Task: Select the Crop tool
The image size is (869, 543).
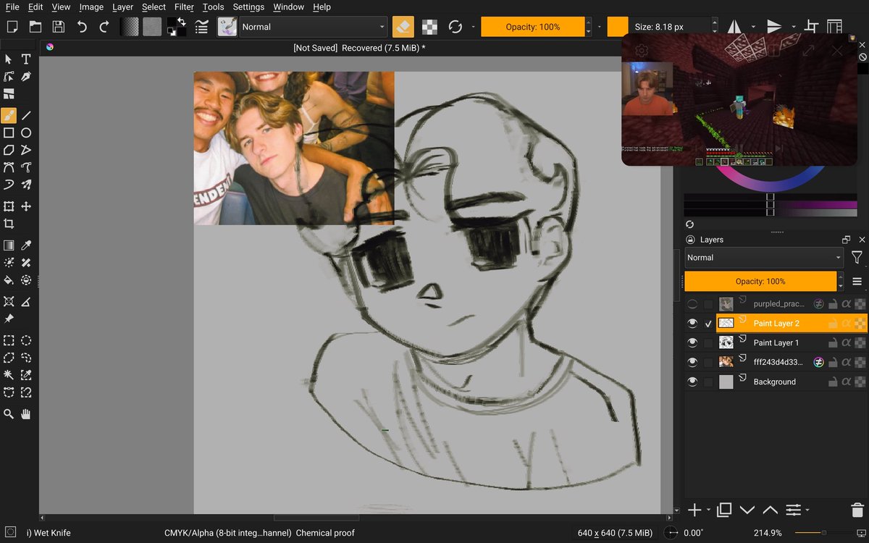Action: click(x=9, y=224)
